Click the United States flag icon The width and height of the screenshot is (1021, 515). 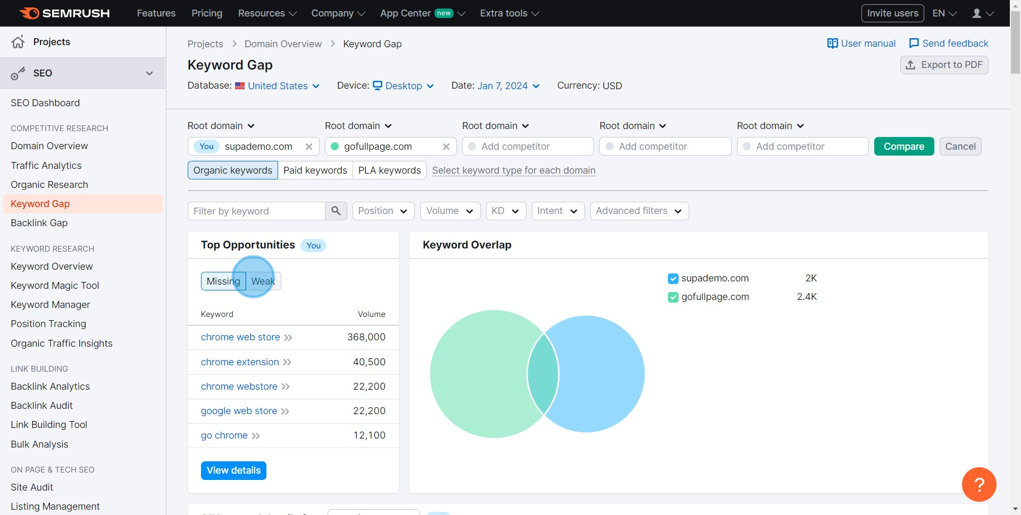[x=240, y=86]
